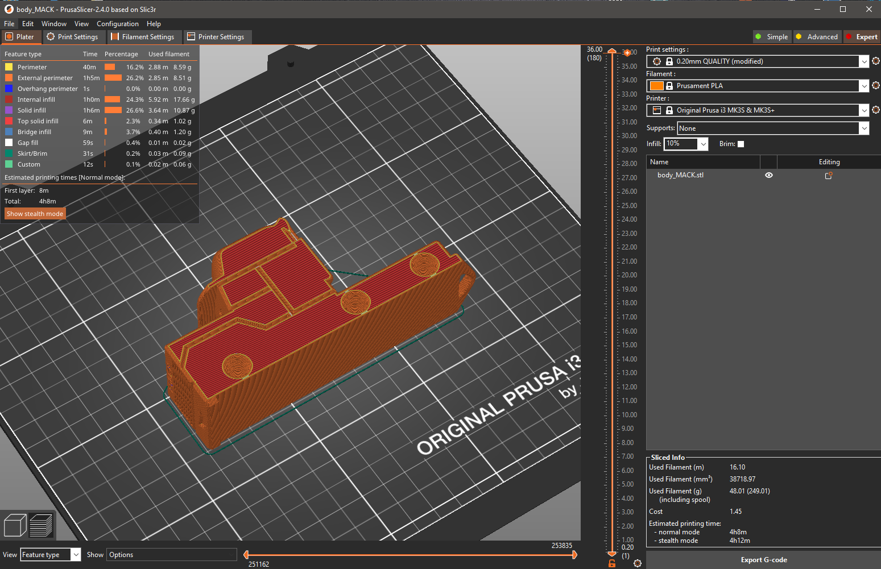Toggle visibility eye for body_MACK.stl
The width and height of the screenshot is (881, 569).
[x=769, y=175]
